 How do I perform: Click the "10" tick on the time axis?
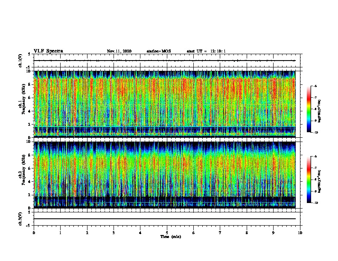pos(300,233)
